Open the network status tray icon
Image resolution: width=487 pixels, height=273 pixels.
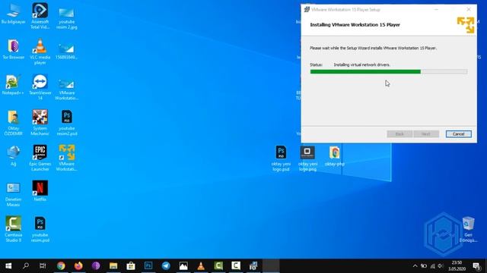click(x=432, y=266)
